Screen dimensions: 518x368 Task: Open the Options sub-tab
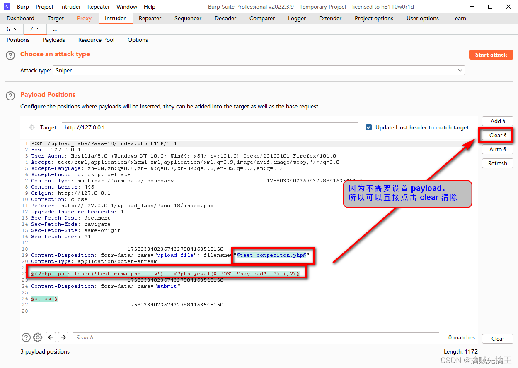coord(138,40)
